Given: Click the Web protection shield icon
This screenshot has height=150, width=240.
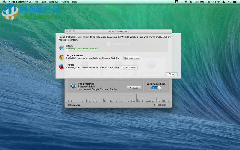Looking at the screenshot, I should 73,86.
